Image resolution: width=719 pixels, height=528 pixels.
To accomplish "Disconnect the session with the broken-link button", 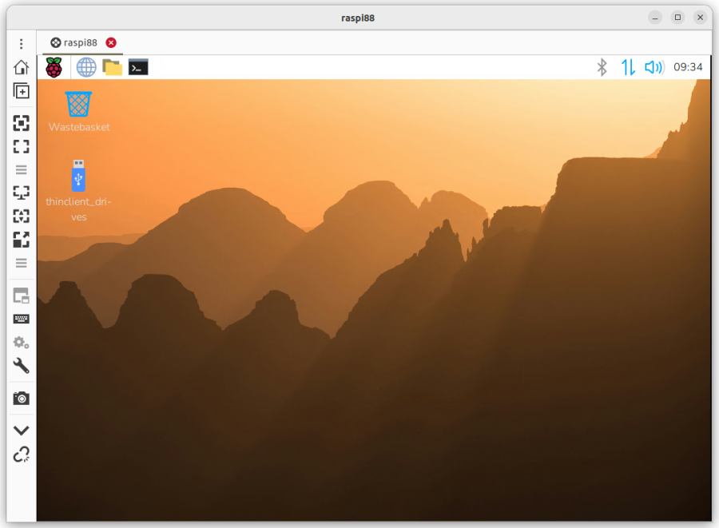I will 21,455.
